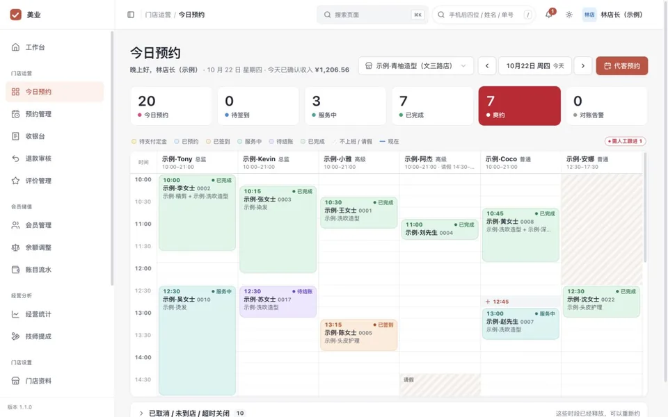
Task: Open 黄女士 0008 appointment at 10:45
Action: pyautogui.click(x=520, y=234)
